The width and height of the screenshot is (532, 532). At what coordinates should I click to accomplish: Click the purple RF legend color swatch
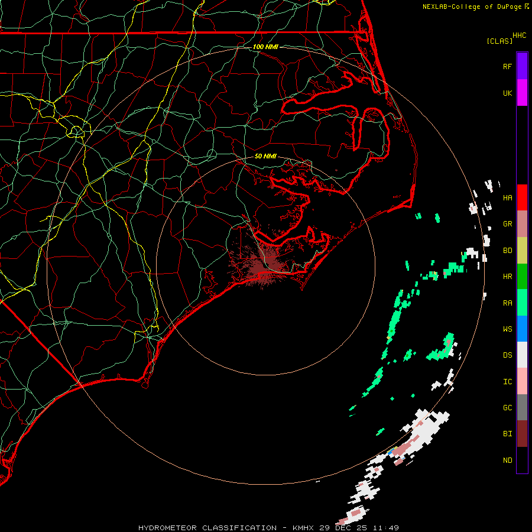coord(522,66)
